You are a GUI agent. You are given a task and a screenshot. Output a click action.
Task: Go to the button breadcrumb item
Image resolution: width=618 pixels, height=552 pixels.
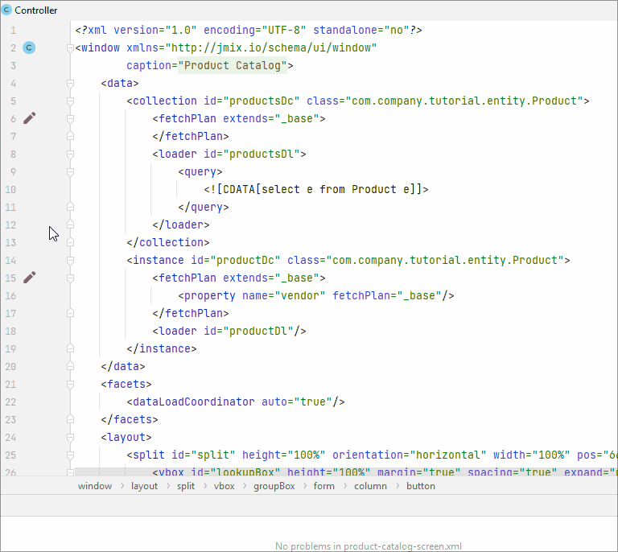point(420,486)
